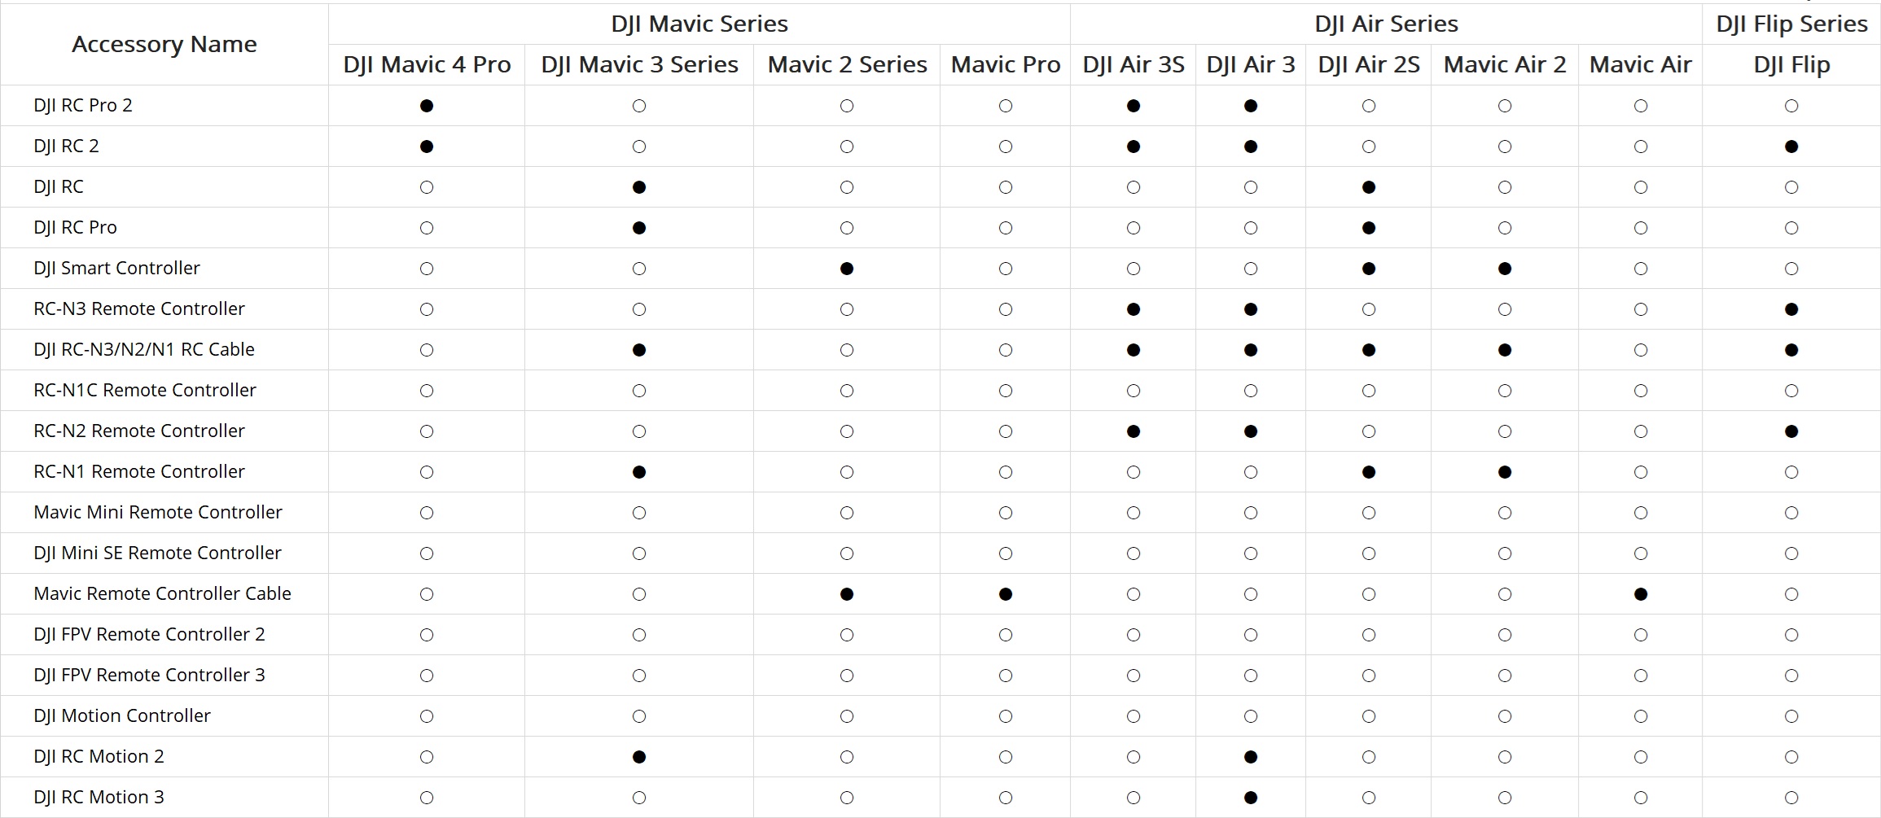Click the DJI Air 2S column header
This screenshot has height=818, width=1881.
[x=1368, y=64]
